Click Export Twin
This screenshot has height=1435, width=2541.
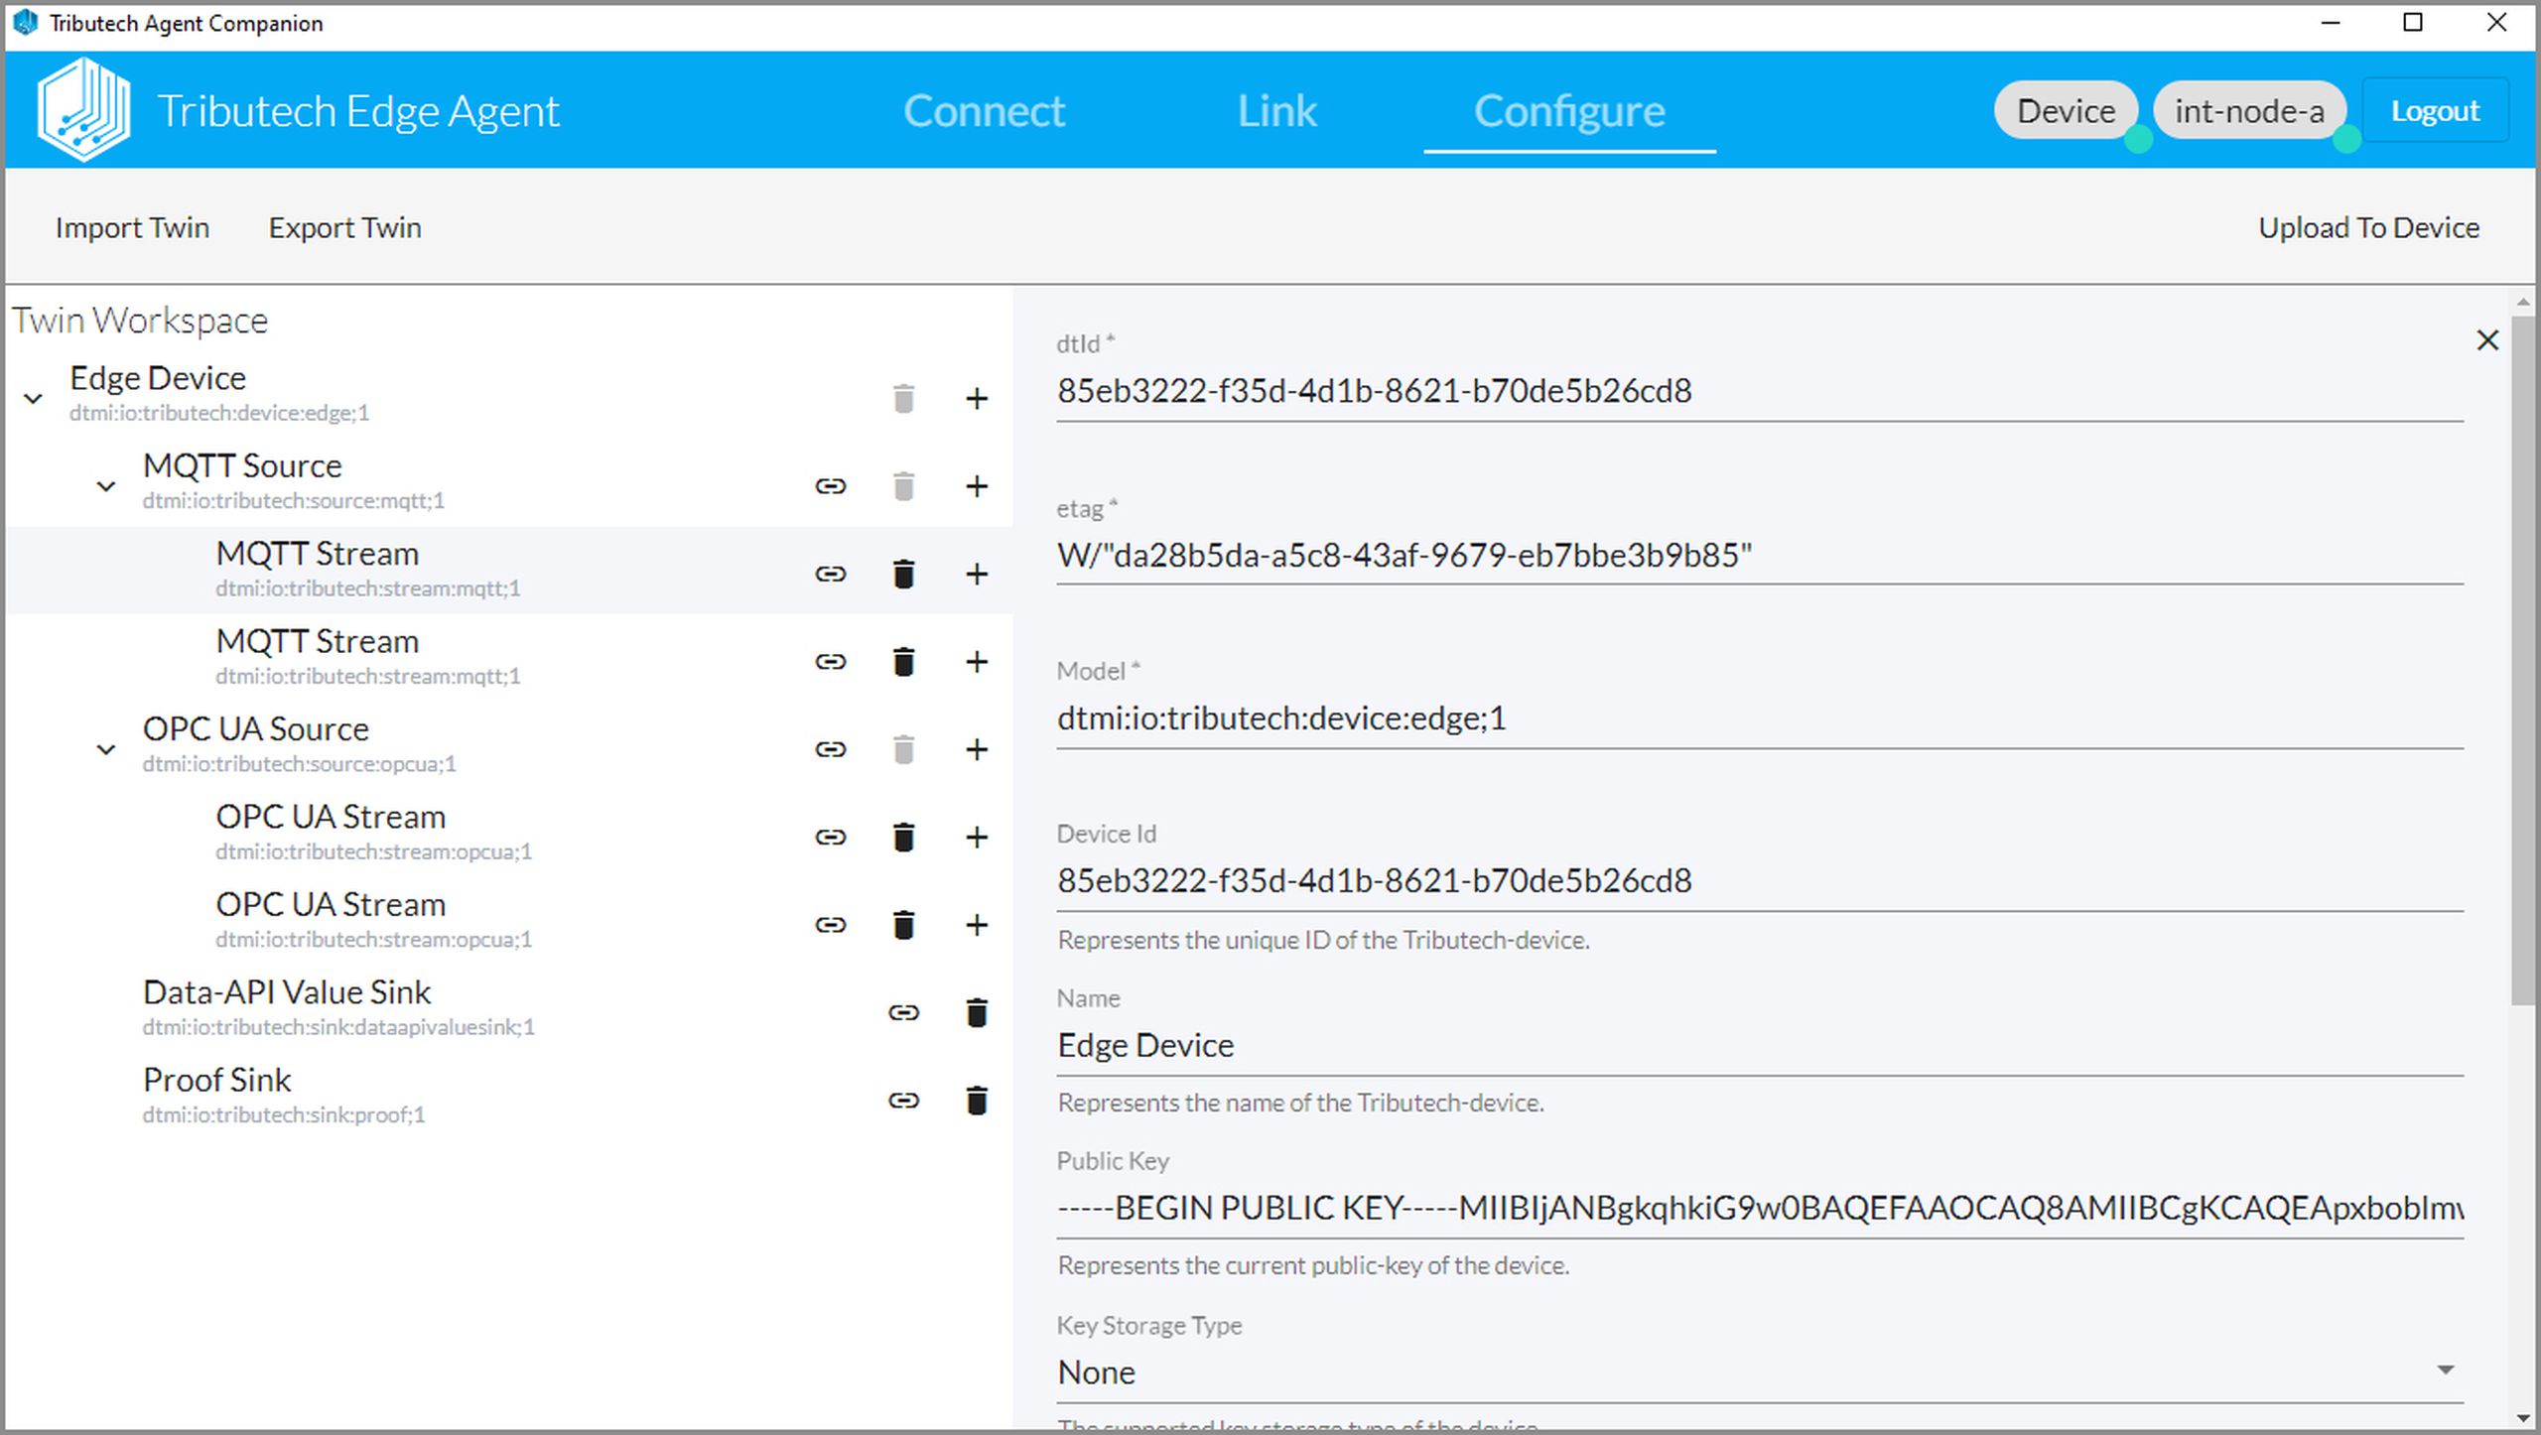coord(344,227)
